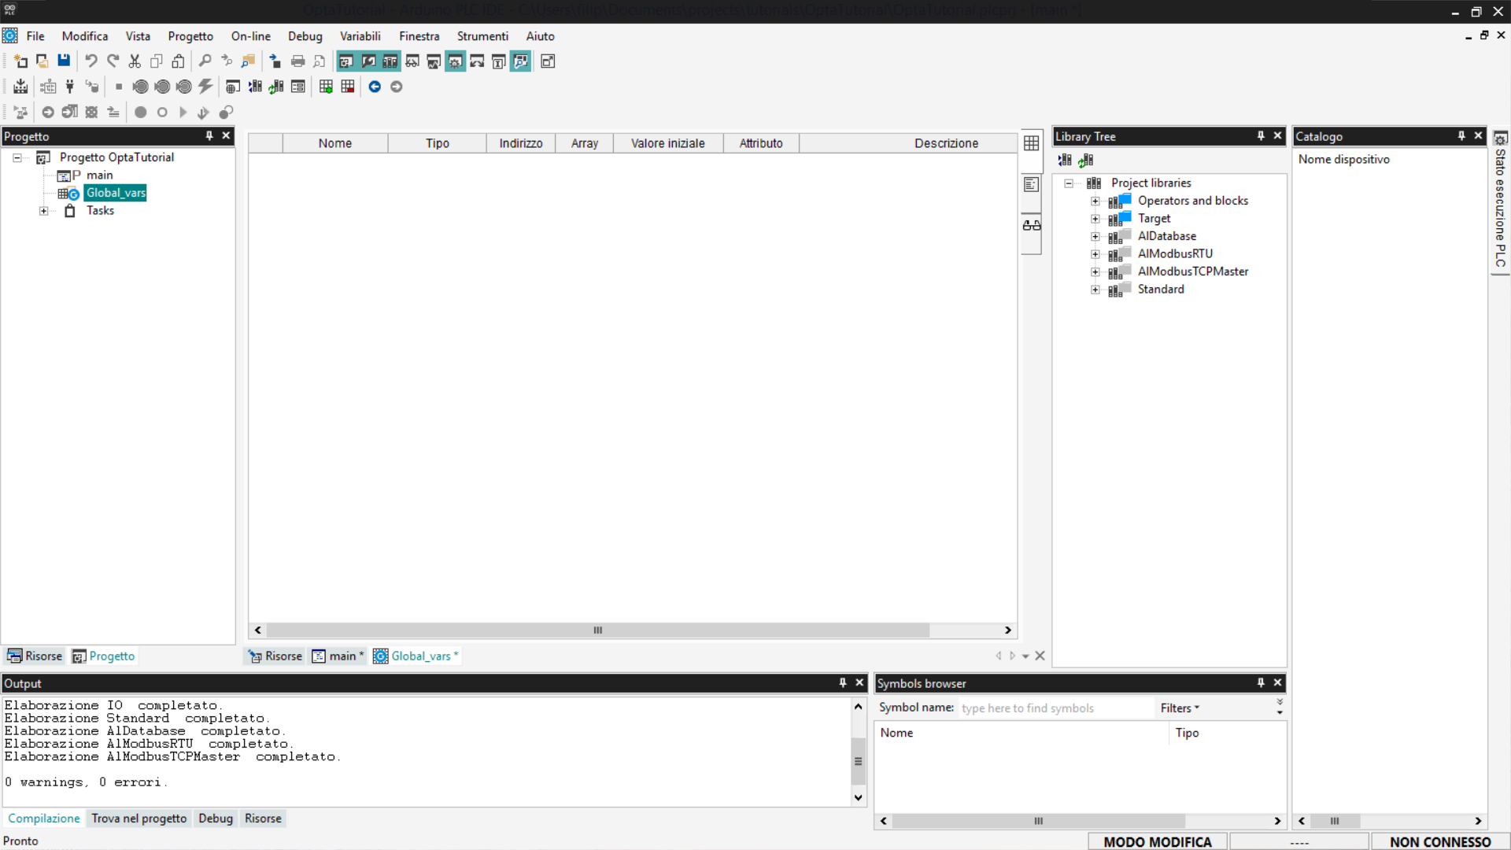Click the Insert record grid plus icon
1511x850 pixels.
(x=326, y=87)
